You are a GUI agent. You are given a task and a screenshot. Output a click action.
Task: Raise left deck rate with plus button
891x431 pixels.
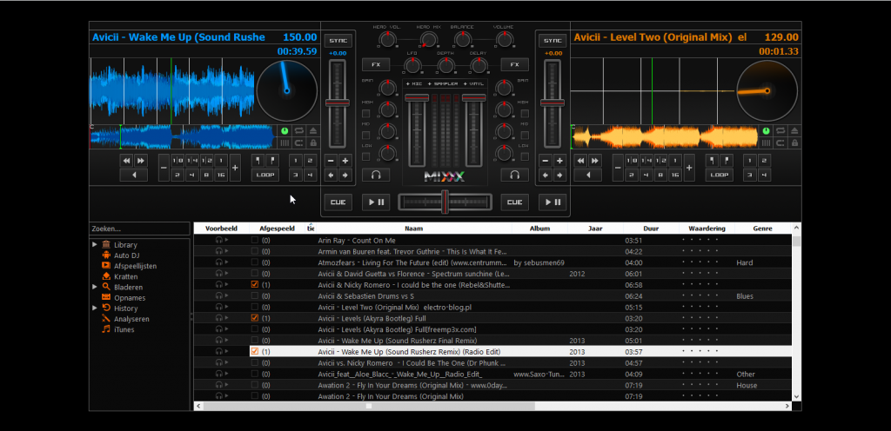click(345, 161)
